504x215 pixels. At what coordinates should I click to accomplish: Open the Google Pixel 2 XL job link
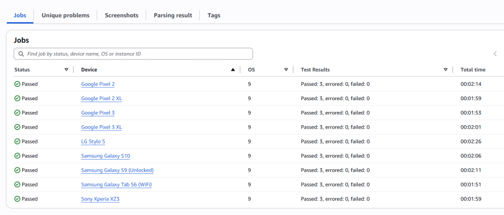pyautogui.click(x=101, y=99)
